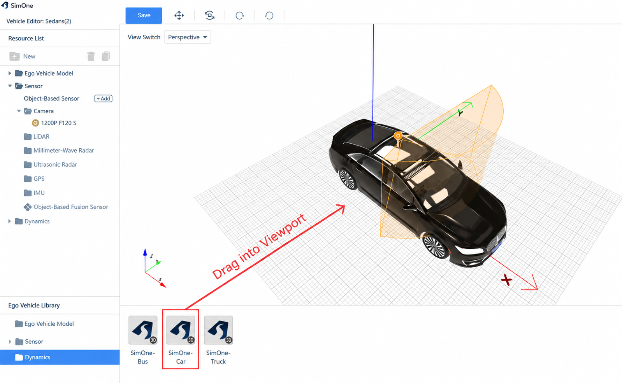Collapse the Sensor node arrow in Resource List
622x383 pixels.
10,86
